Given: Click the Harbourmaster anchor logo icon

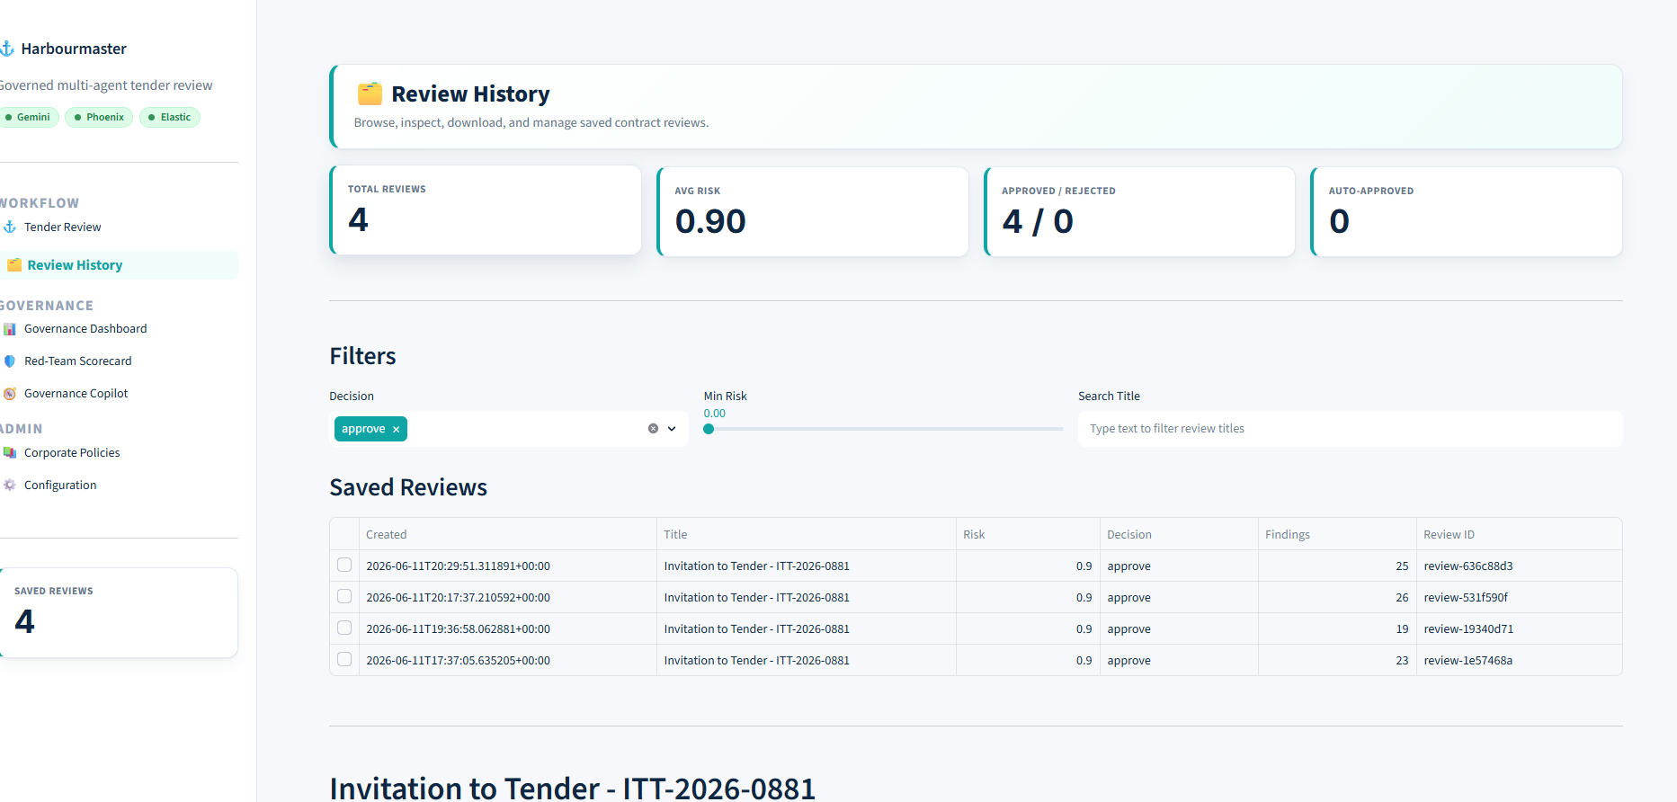Looking at the screenshot, I should [x=7, y=49].
